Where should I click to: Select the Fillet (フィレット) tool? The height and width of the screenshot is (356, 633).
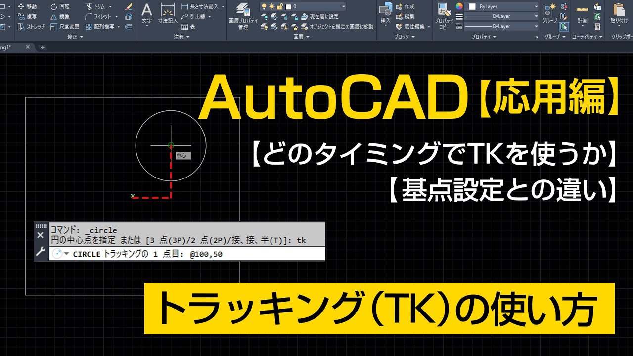click(99, 16)
